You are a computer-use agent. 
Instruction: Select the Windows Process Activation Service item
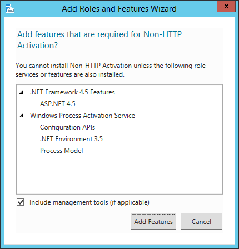coord(82,116)
